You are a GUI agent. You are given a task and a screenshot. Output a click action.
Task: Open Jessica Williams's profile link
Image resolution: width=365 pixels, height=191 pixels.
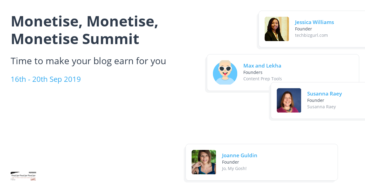pyautogui.click(x=314, y=22)
